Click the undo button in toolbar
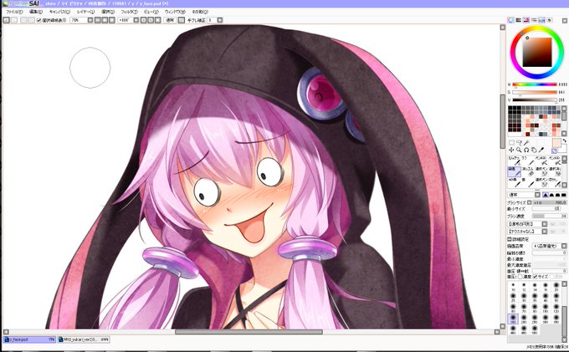This screenshot has height=352, width=569. coord(6,20)
